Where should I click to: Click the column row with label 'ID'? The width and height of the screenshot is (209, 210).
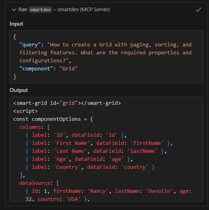pyautogui.click(x=76, y=135)
